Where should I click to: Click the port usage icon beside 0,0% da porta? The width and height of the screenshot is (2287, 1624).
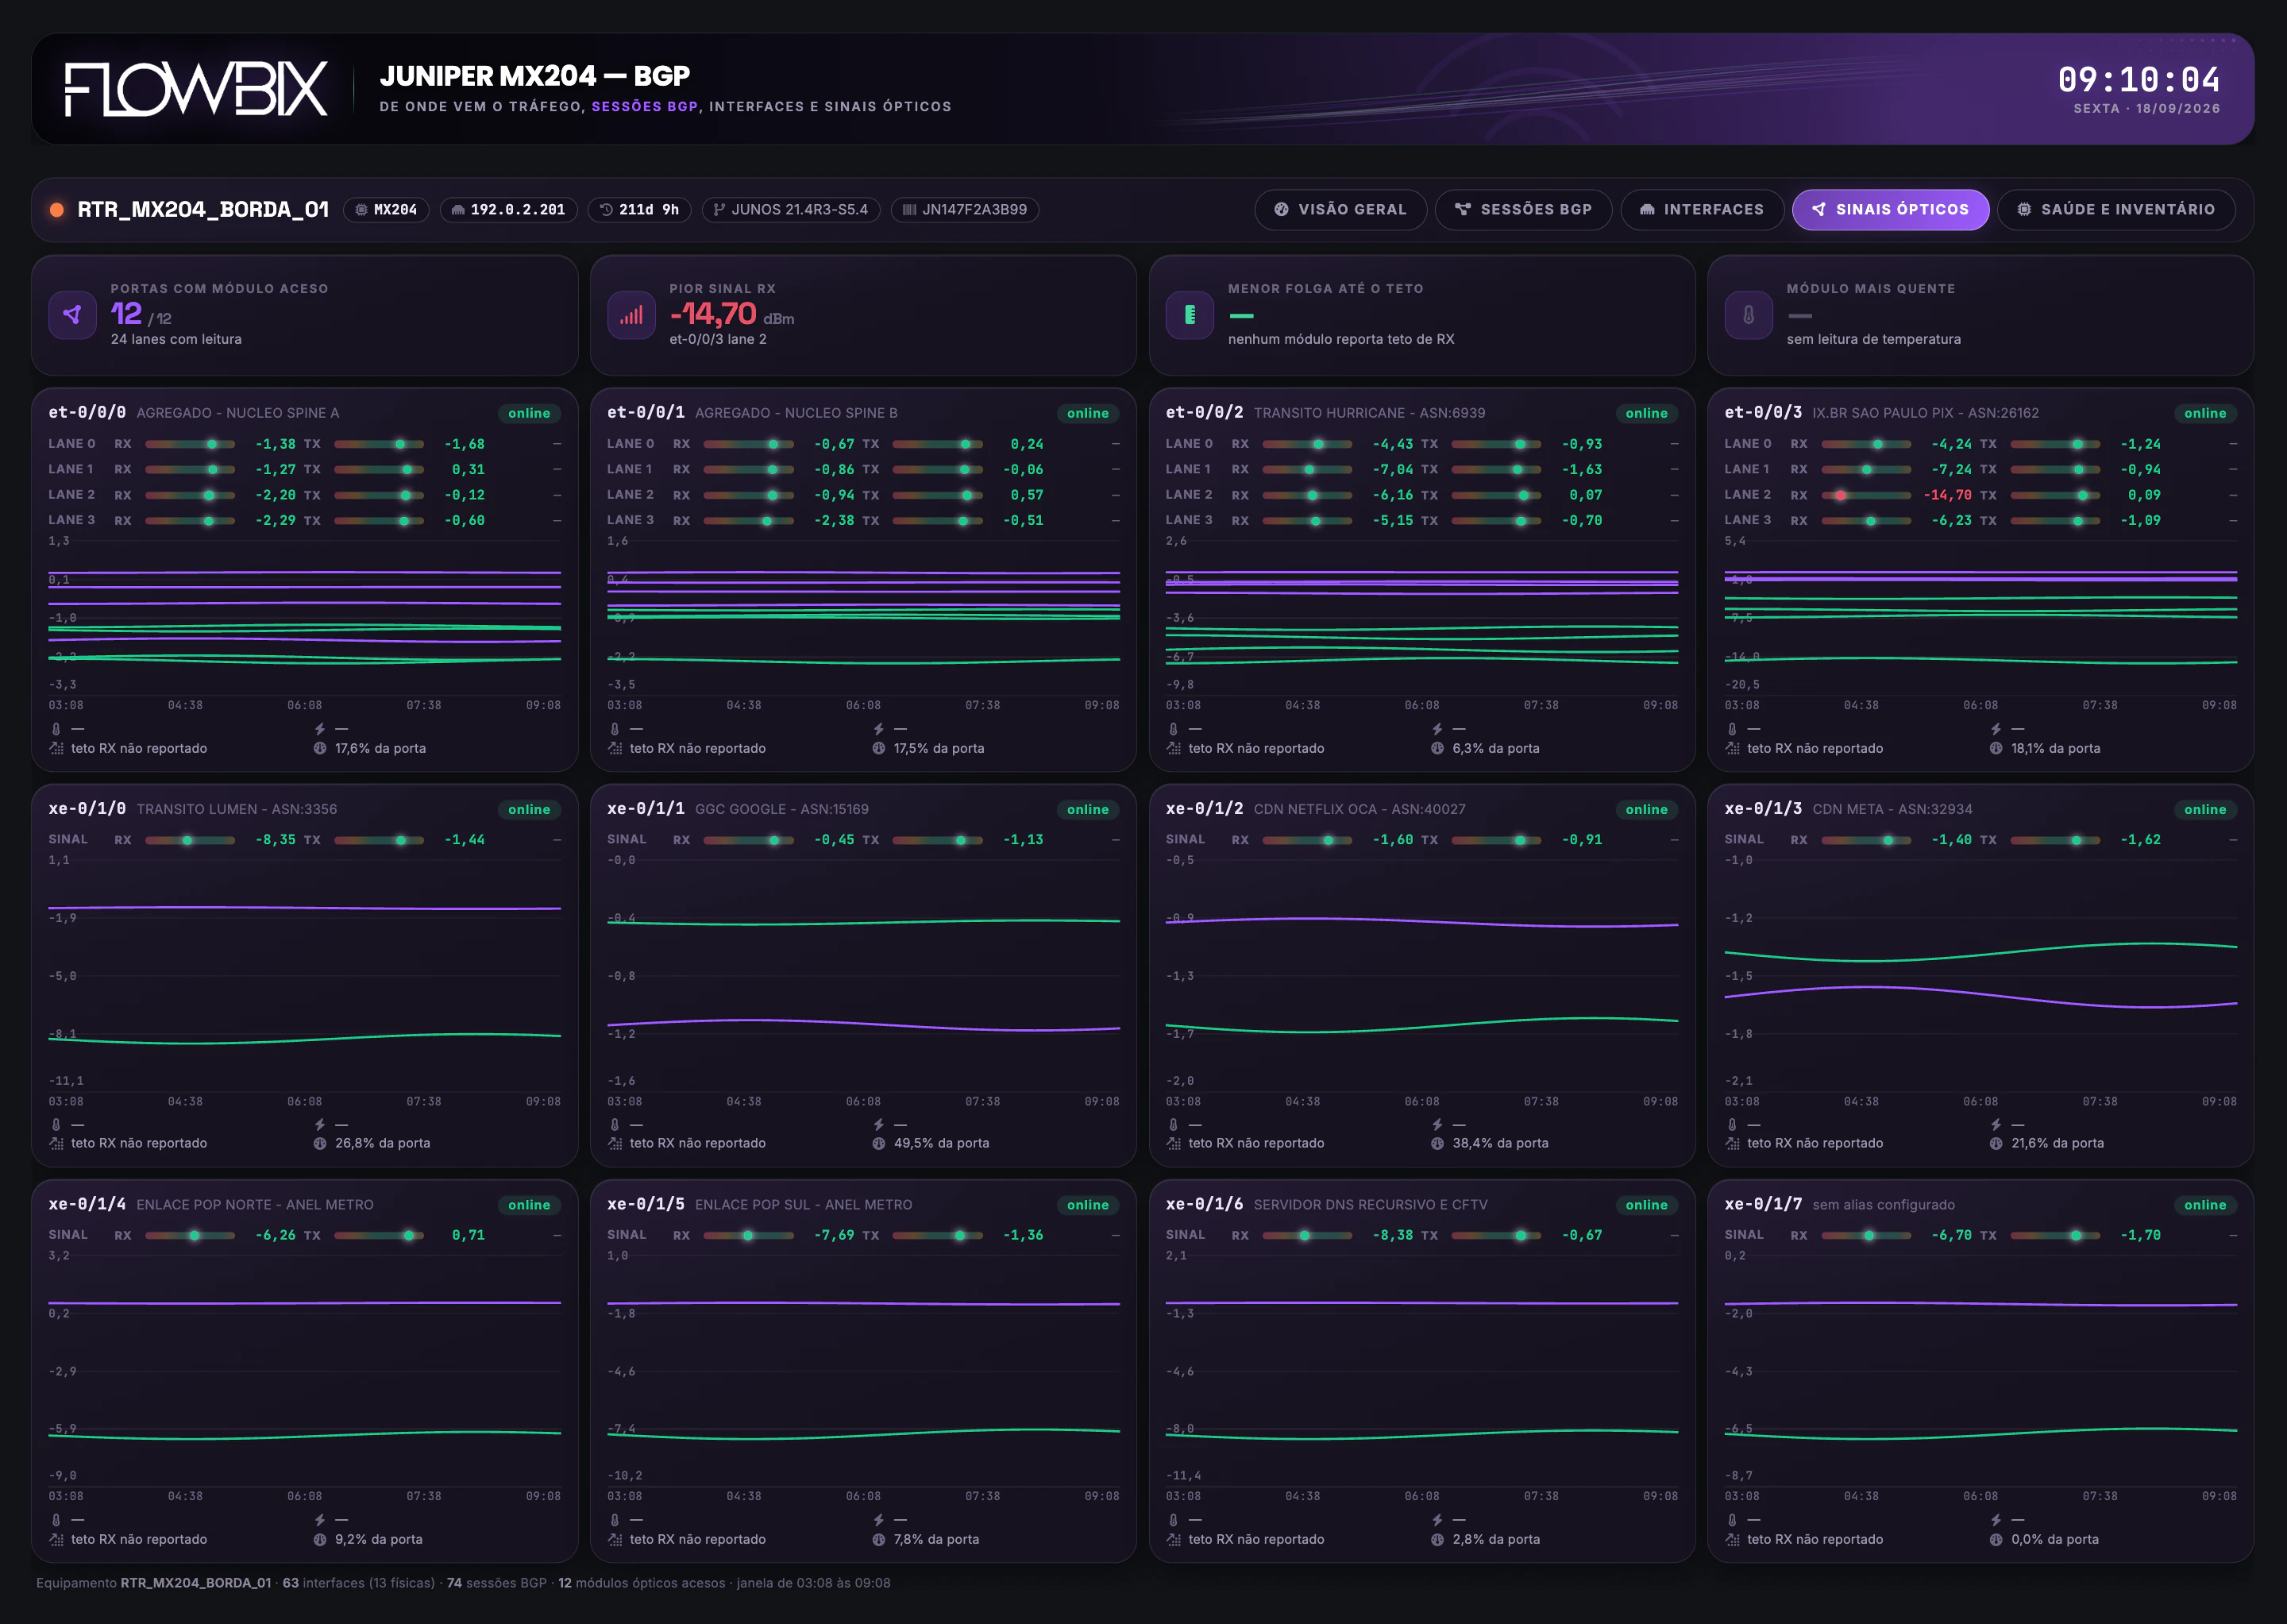[x=1997, y=1539]
